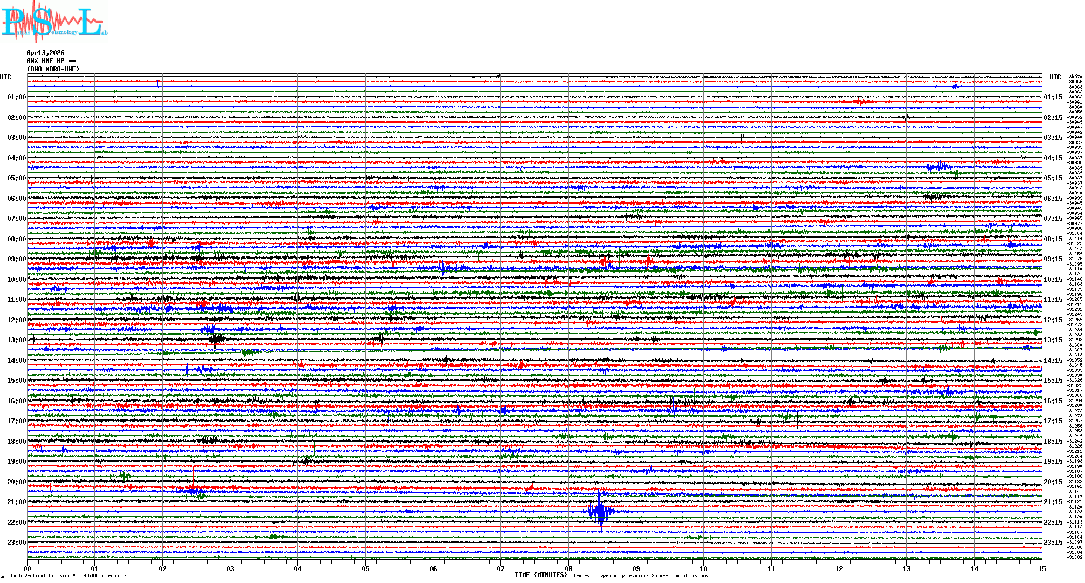Select the 06:00 hour label on left
Screen dimensions: 1085x583
(x=16, y=199)
